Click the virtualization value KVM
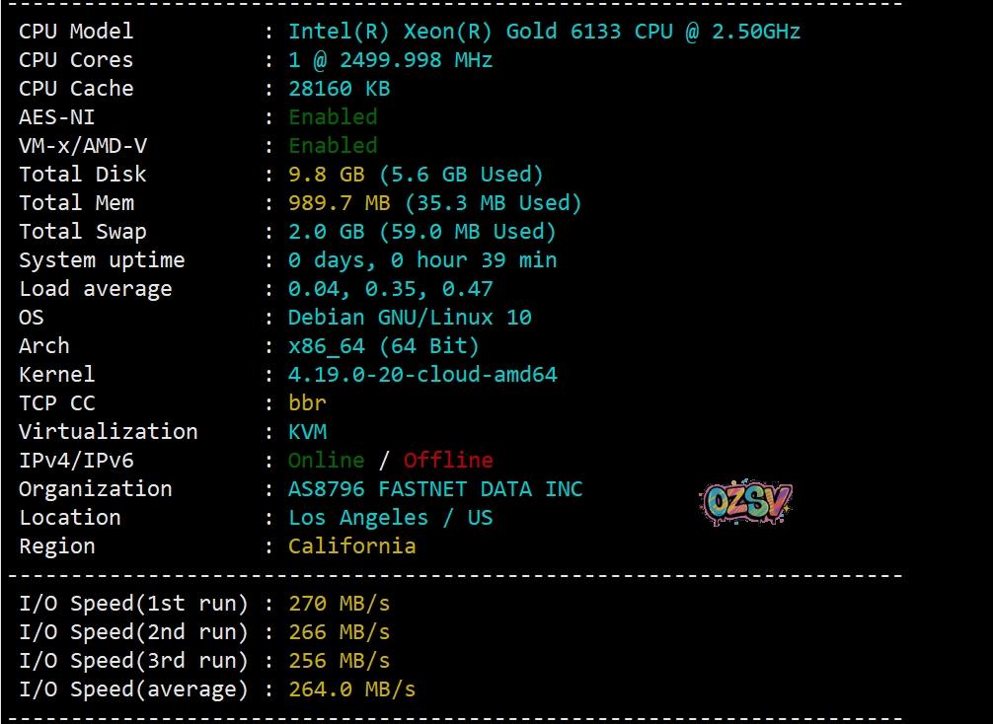Viewport: 993px width, 724px height. point(307,432)
